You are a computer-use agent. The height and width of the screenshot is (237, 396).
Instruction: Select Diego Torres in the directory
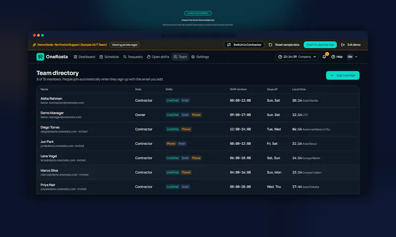[50, 127]
